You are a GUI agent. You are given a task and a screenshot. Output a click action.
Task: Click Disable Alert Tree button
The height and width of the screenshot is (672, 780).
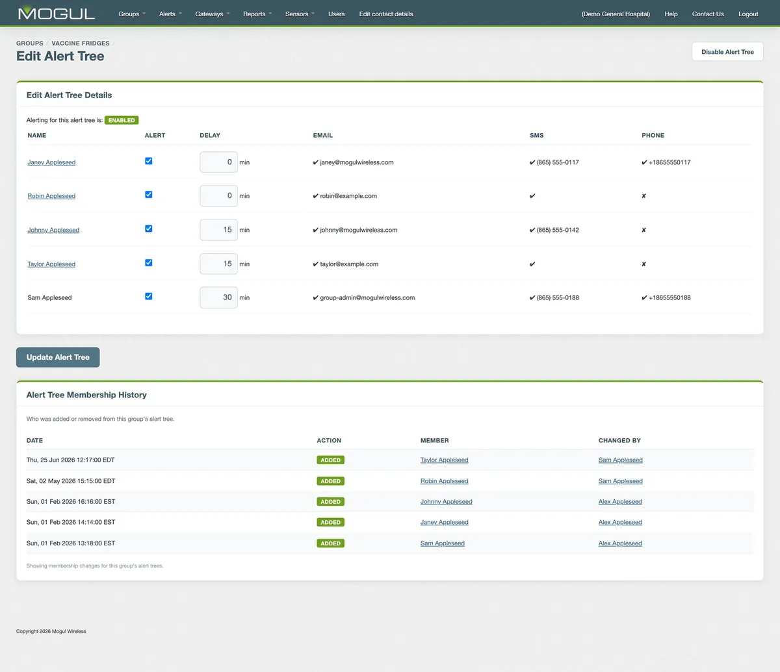tap(727, 52)
